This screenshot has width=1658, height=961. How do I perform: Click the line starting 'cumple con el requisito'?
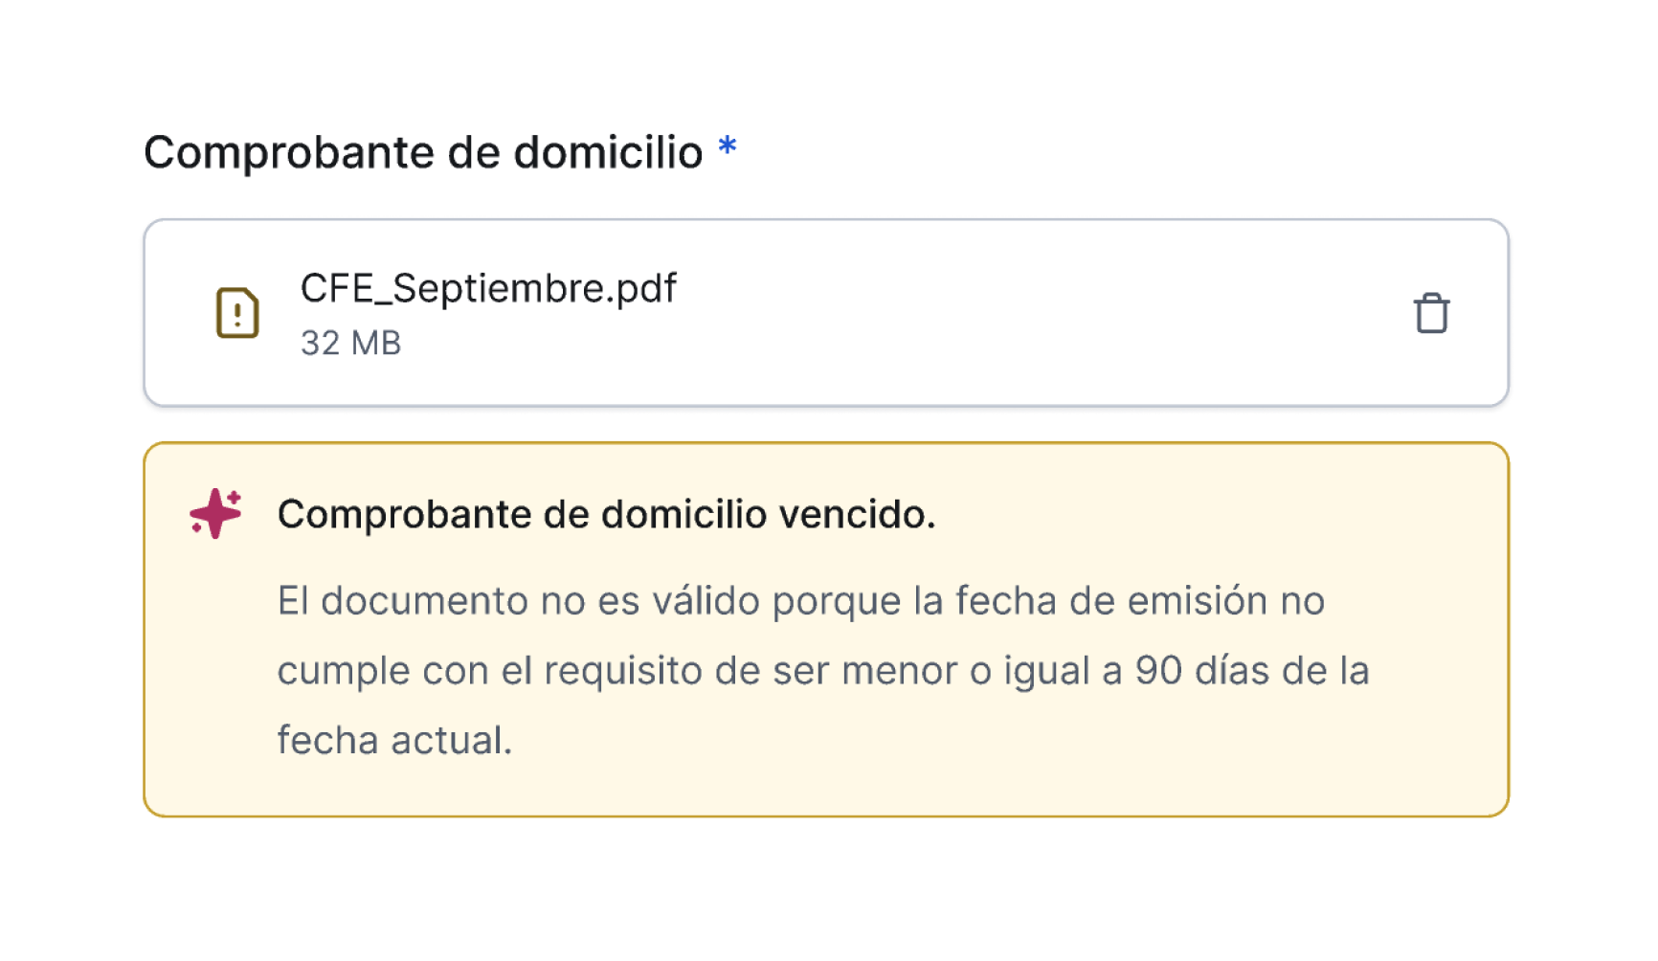click(823, 671)
